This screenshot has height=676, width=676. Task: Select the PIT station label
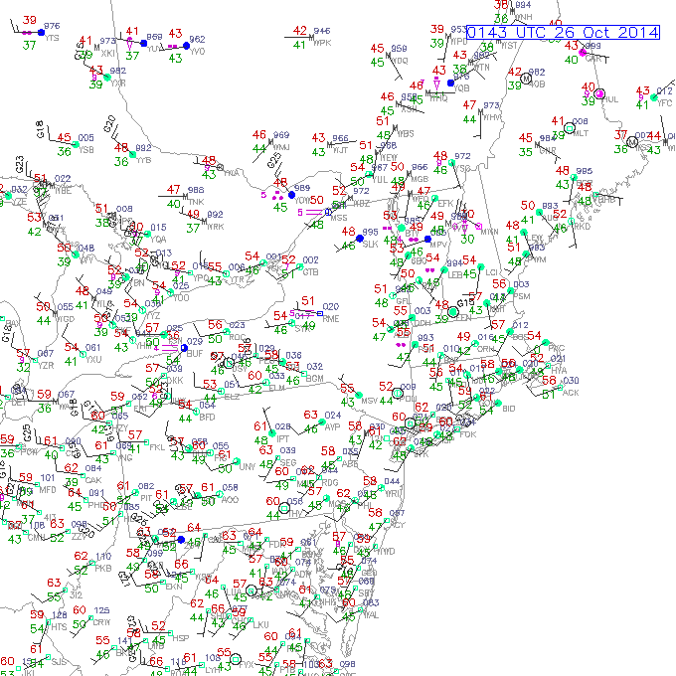coord(146,498)
